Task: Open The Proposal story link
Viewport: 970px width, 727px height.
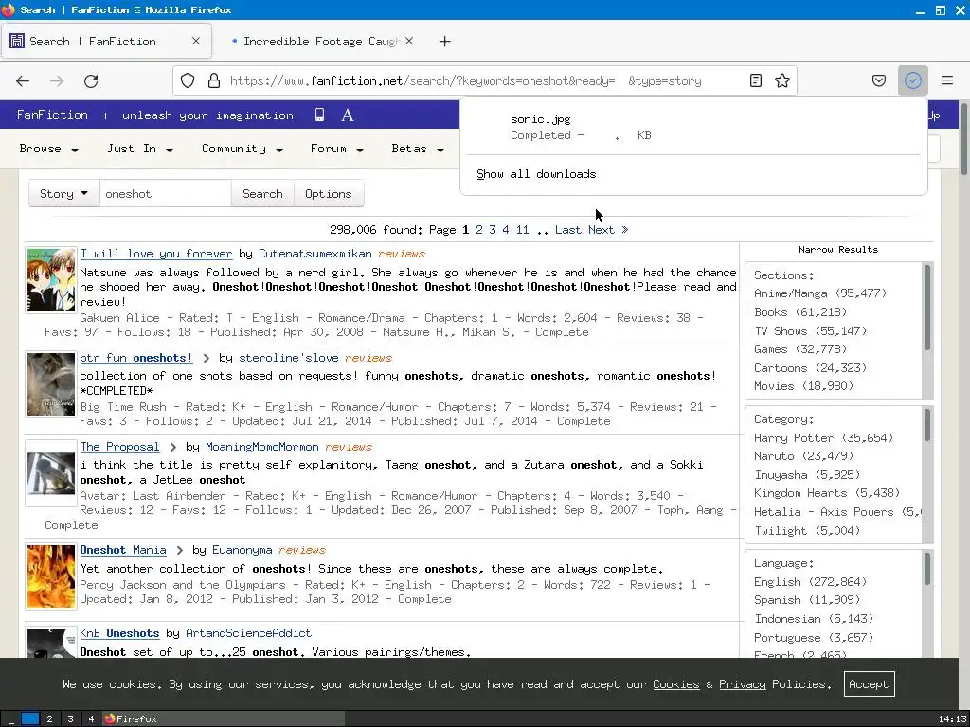Action: tap(120, 447)
